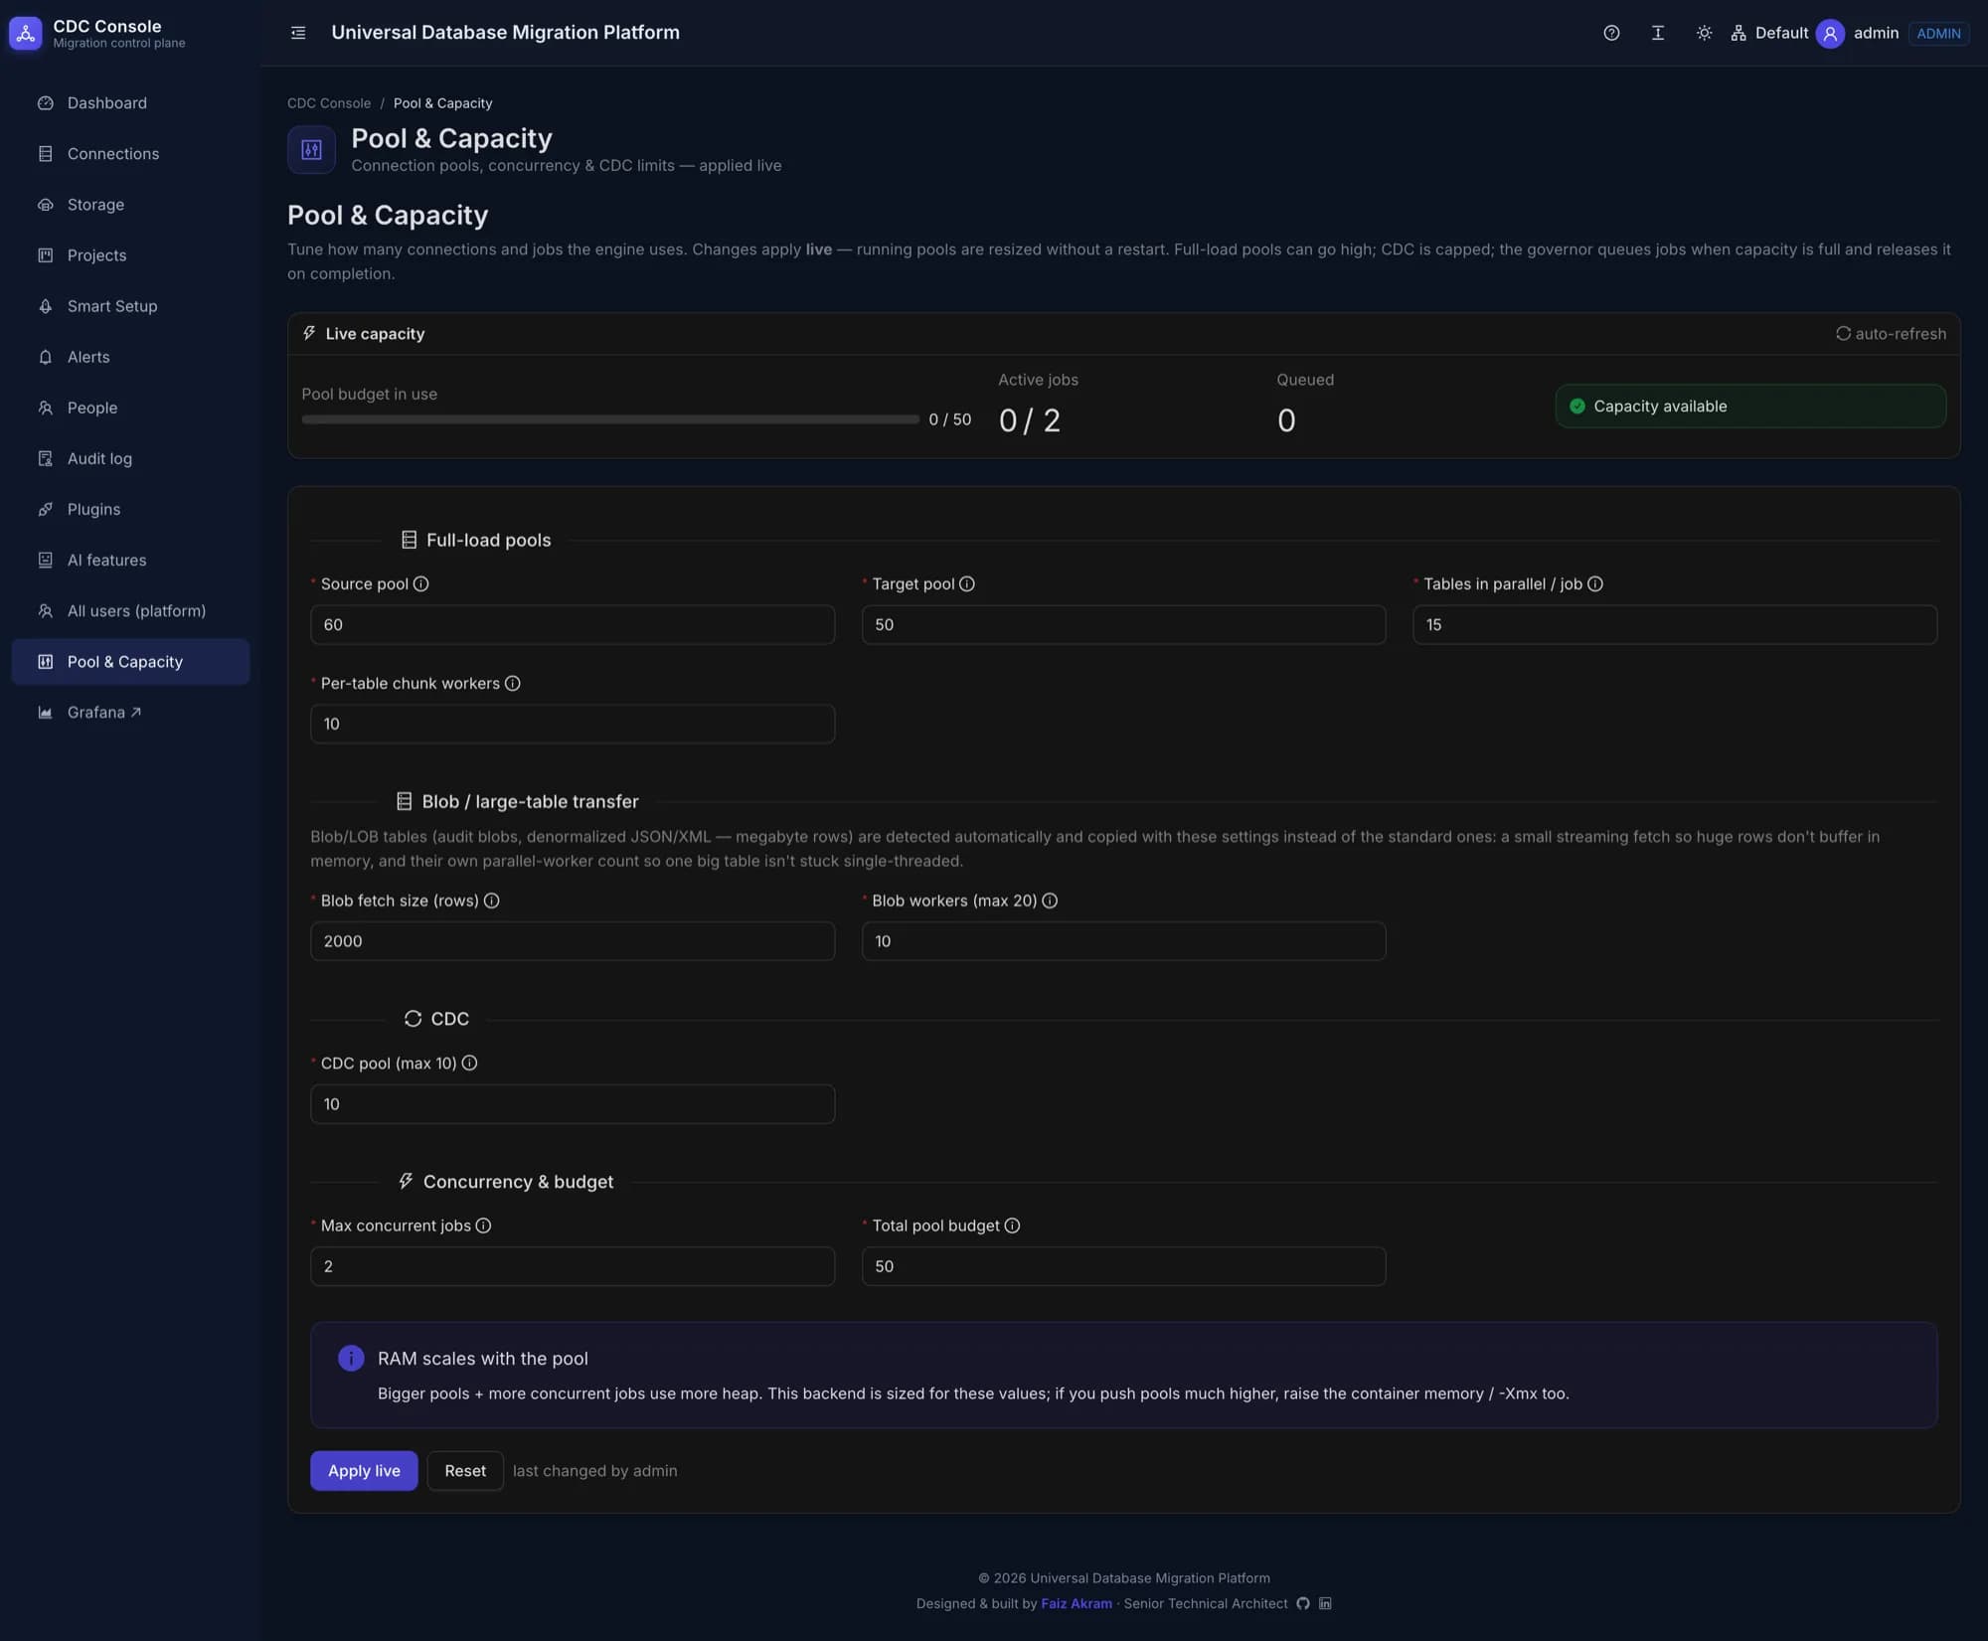The width and height of the screenshot is (1988, 1641).
Task: Show info for Target pool
Action: point(966,583)
